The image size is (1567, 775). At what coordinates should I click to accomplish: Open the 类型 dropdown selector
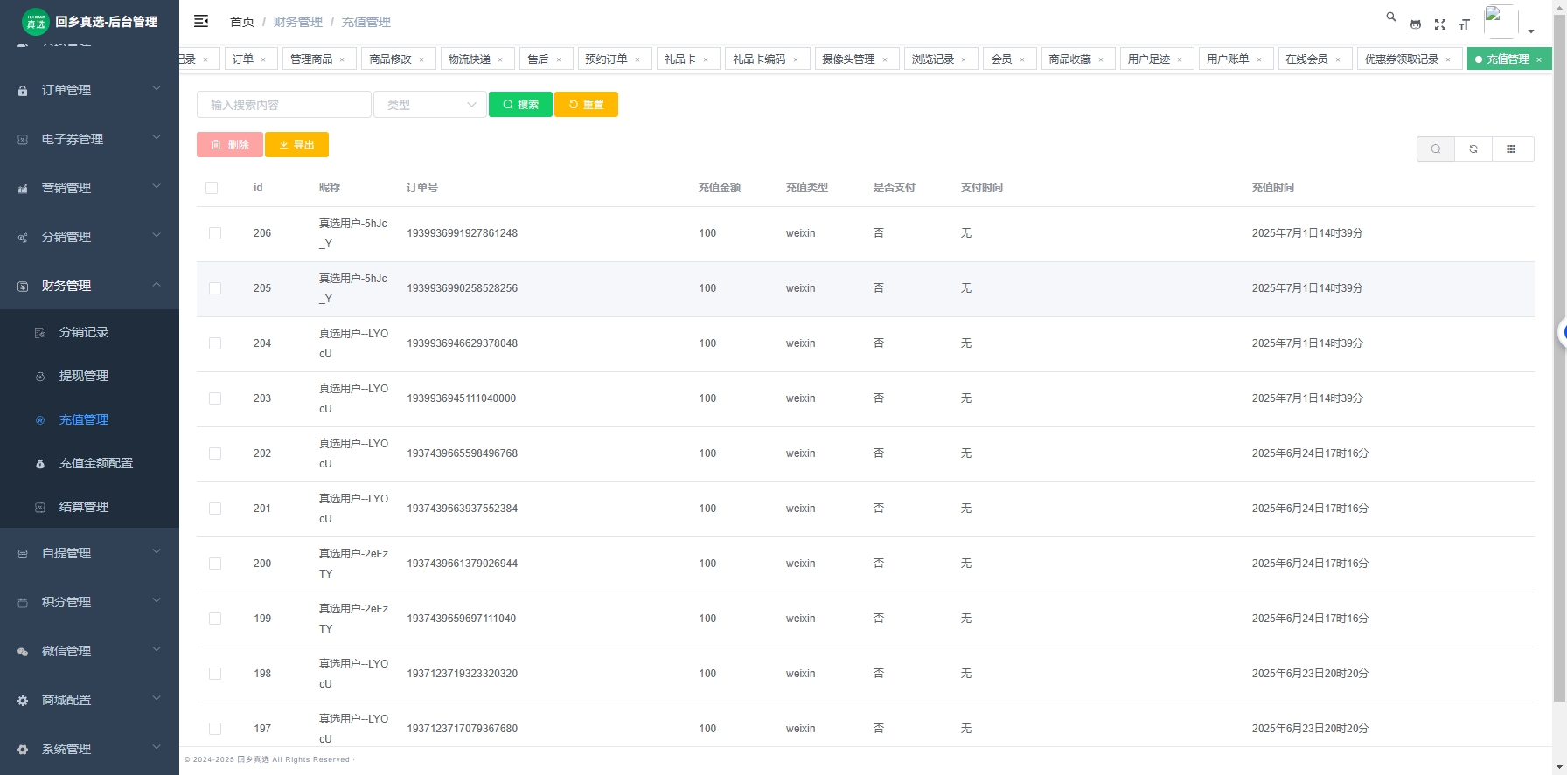point(430,105)
